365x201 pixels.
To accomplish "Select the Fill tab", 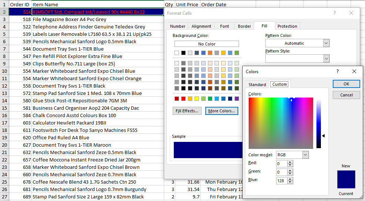I will [265, 26].
